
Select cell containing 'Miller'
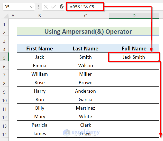pos(85,74)
